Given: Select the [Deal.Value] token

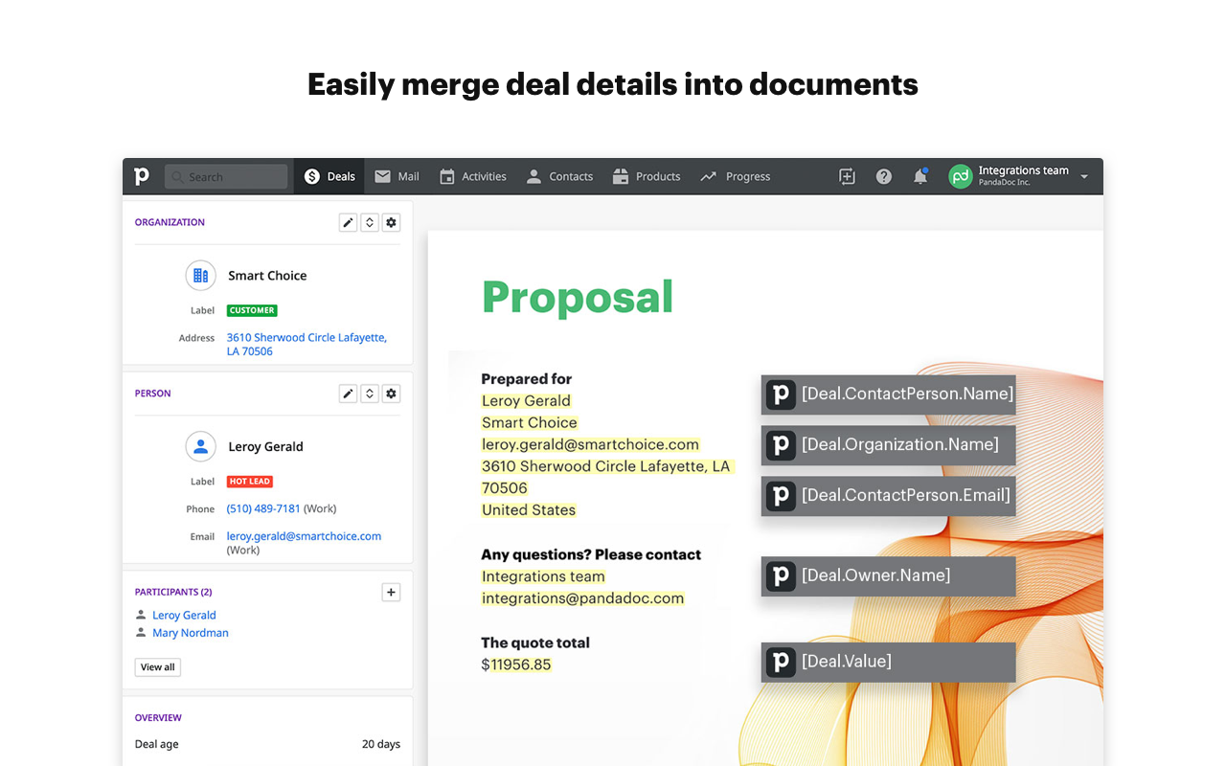Looking at the screenshot, I should [888, 662].
